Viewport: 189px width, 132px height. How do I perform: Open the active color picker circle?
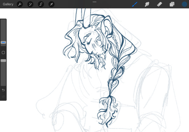pos(184,4)
